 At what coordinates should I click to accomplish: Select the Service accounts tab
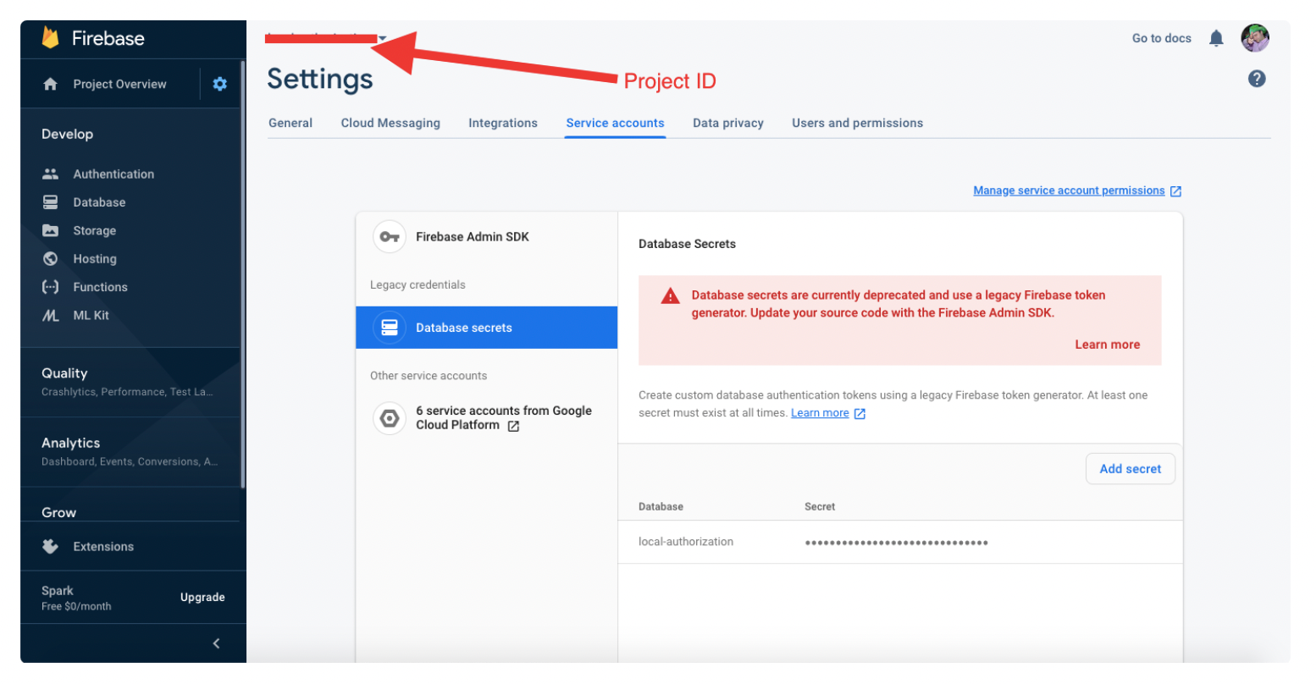click(616, 123)
